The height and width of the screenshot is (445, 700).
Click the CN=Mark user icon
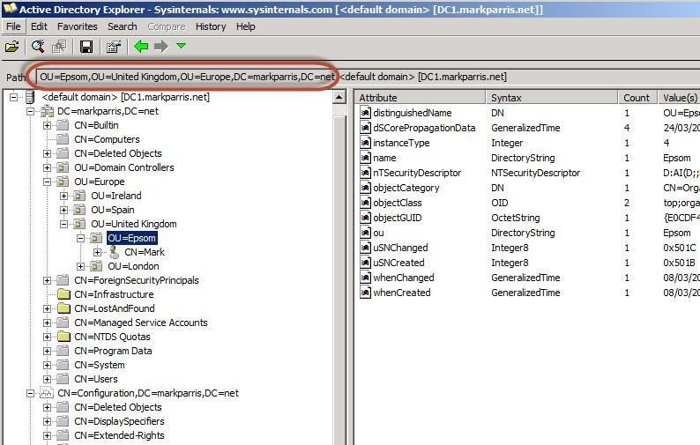pyautogui.click(x=113, y=252)
